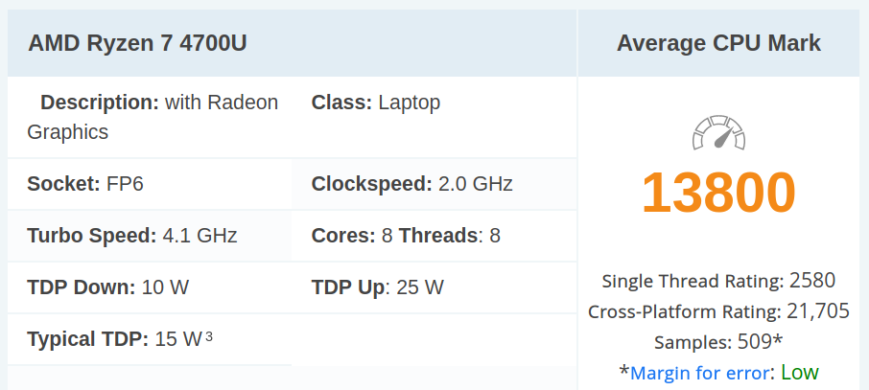The image size is (869, 390).
Task: Click the Turbo Speed 4.1 GHz cell
Action: 132,236
